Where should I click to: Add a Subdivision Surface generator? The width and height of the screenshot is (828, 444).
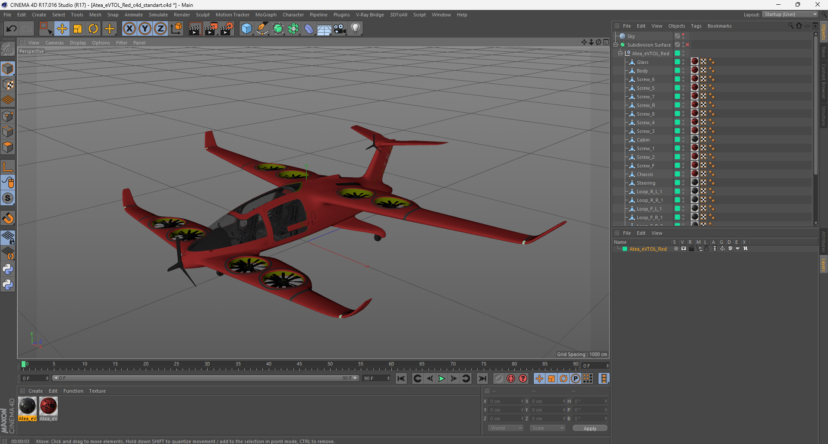[x=278, y=29]
